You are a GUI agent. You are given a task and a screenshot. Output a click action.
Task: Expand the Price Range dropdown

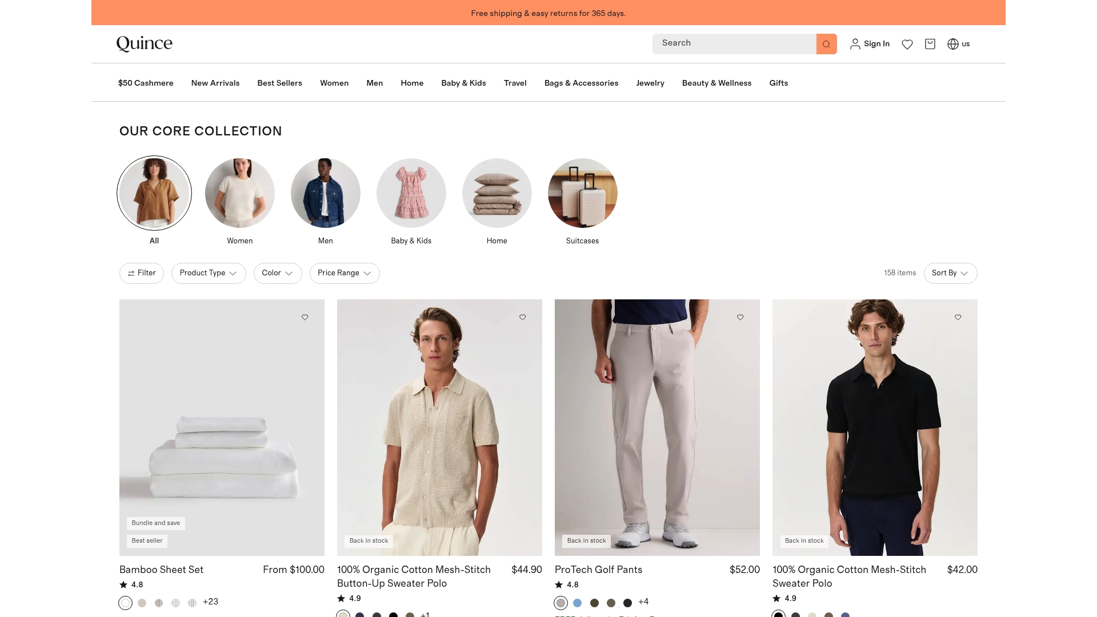point(345,273)
